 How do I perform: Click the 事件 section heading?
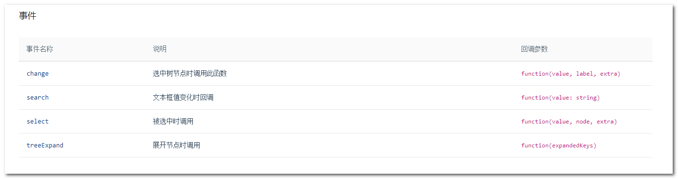(27, 16)
